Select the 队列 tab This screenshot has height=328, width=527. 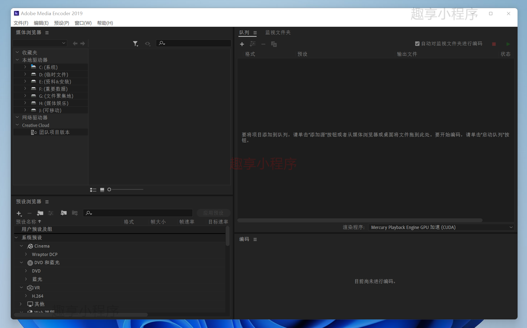244,32
